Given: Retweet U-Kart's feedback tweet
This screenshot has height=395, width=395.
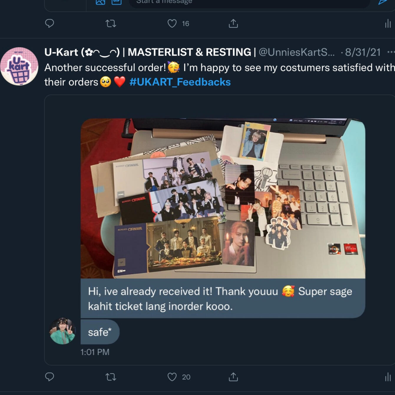Looking at the screenshot, I should [111, 377].
